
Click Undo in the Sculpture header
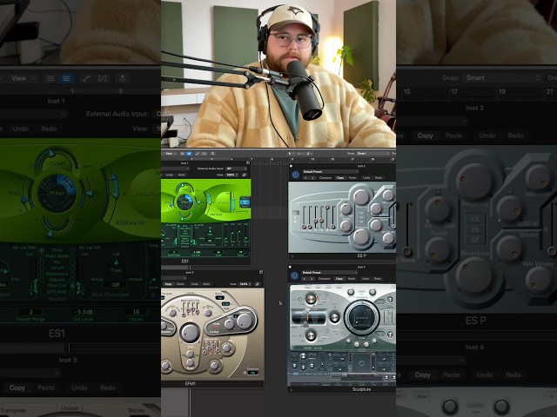click(366, 278)
